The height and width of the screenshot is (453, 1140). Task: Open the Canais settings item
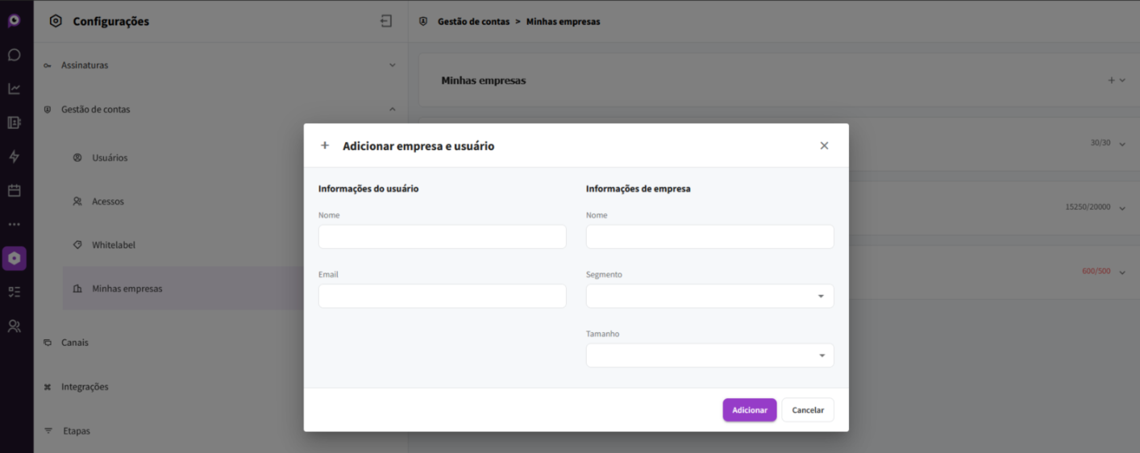click(75, 343)
